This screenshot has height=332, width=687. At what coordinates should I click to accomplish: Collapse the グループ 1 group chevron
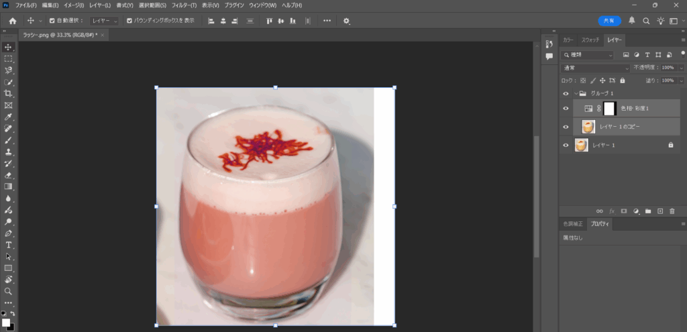(575, 93)
